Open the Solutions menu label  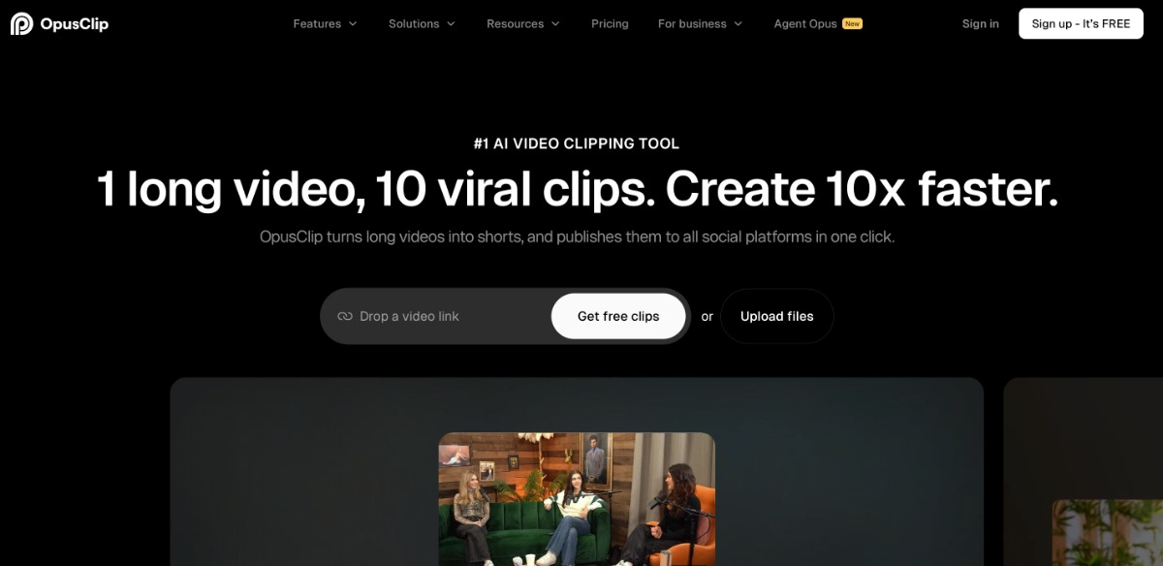click(x=414, y=23)
